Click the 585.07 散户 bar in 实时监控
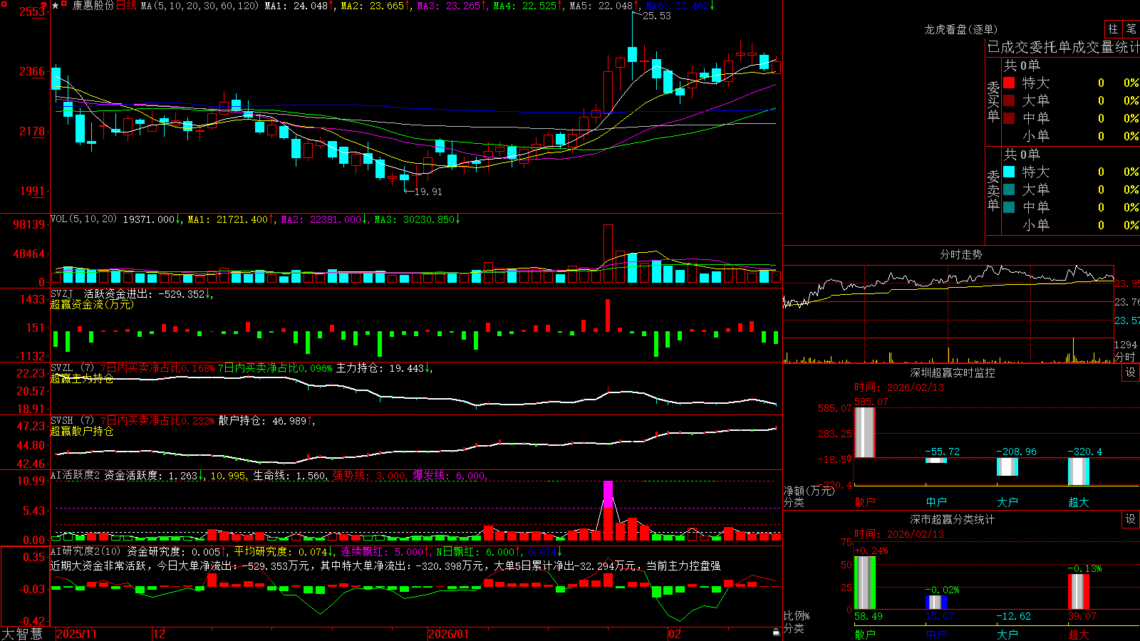Image resolution: width=1140 pixels, height=641 pixels. click(x=865, y=432)
